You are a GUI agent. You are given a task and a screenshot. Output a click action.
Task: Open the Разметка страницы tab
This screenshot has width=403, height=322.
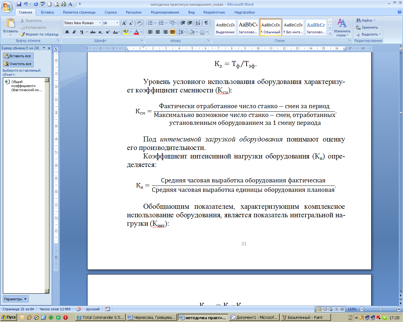[79, 12]
